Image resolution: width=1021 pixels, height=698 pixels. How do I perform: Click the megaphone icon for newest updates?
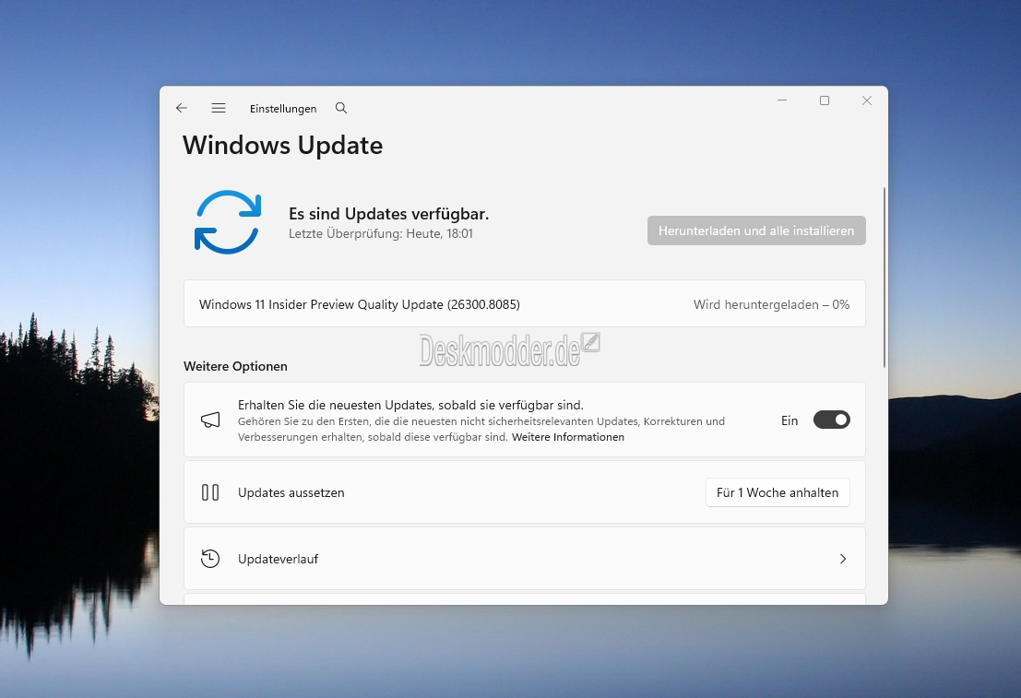point(210,420)
